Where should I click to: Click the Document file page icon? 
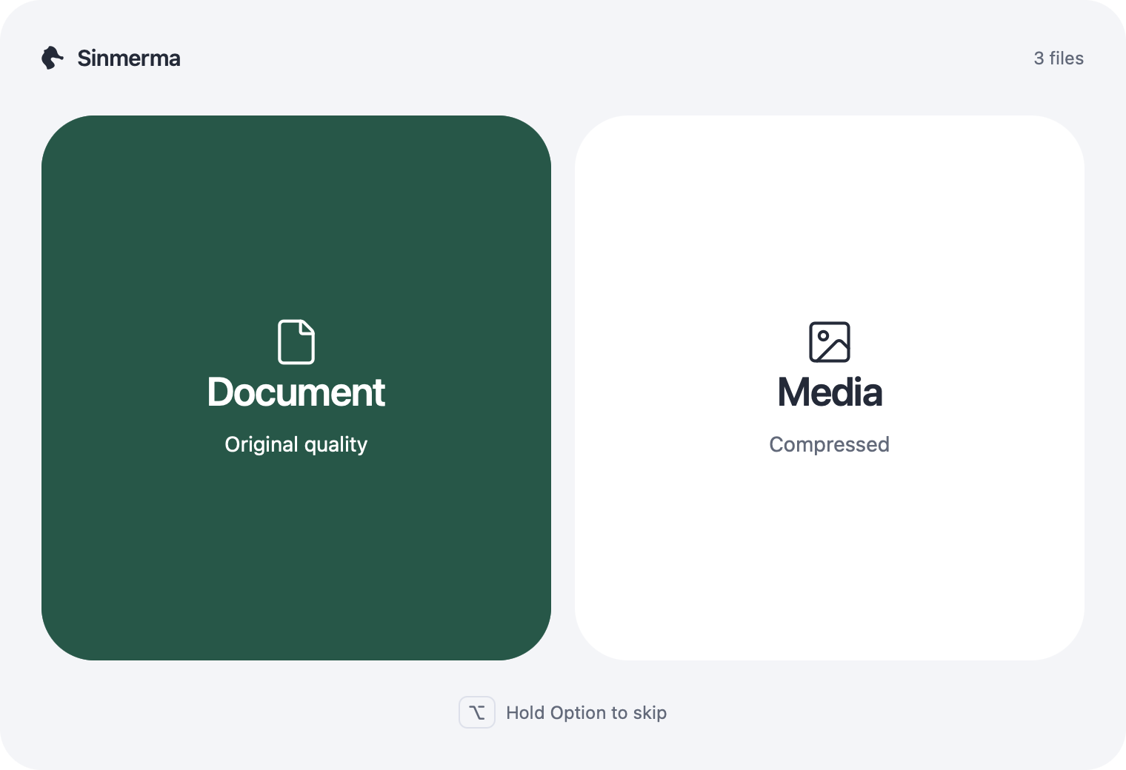pos(296,342)
